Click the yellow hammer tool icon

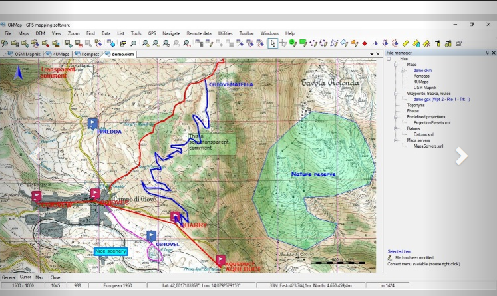[438, 43]
